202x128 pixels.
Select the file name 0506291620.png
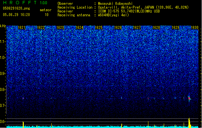click(x=16, y=8)
